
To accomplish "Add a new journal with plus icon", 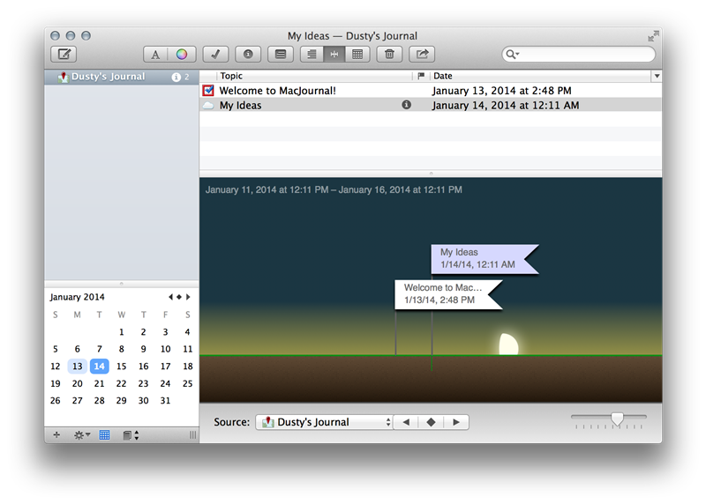I will [x=56, y=434].
